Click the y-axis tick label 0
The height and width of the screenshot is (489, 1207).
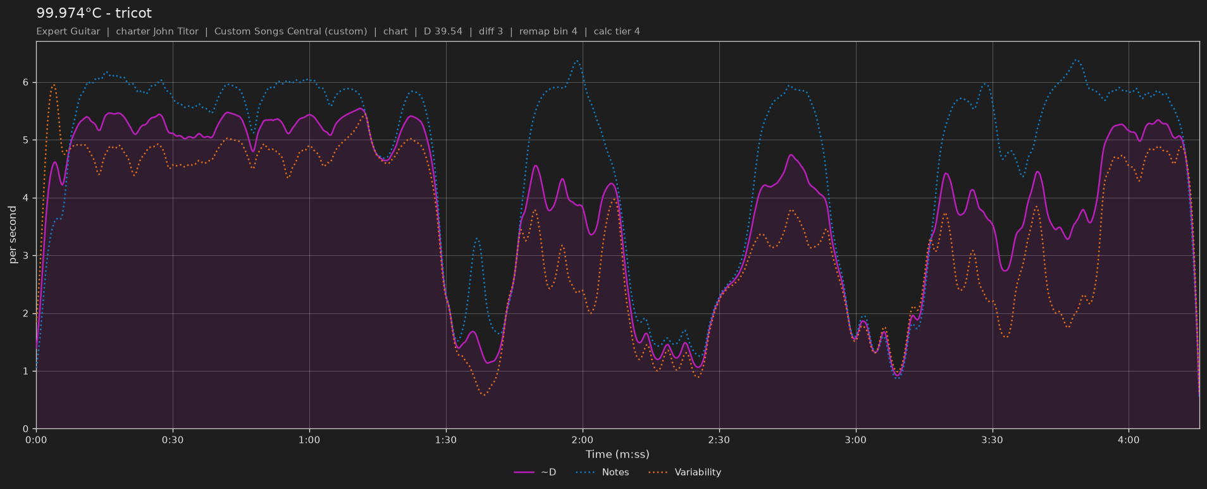click(26, 429)
